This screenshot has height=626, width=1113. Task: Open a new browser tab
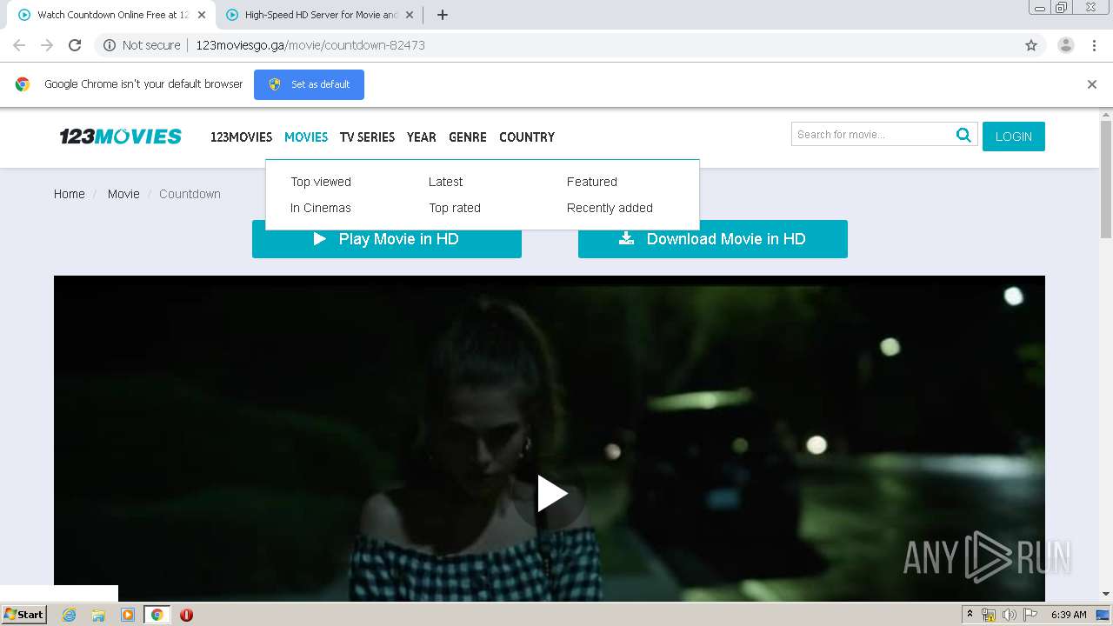pyautogui.click(x=442, y=15)
